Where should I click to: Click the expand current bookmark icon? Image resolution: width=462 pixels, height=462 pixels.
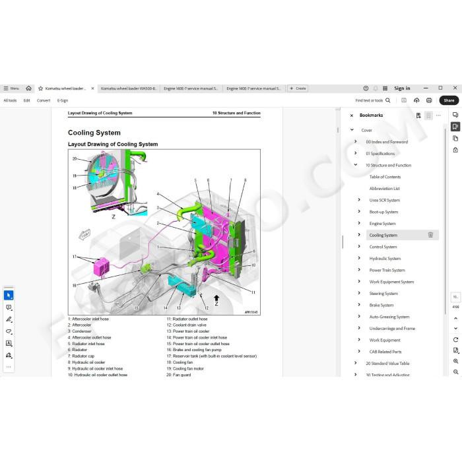(428, 115)
